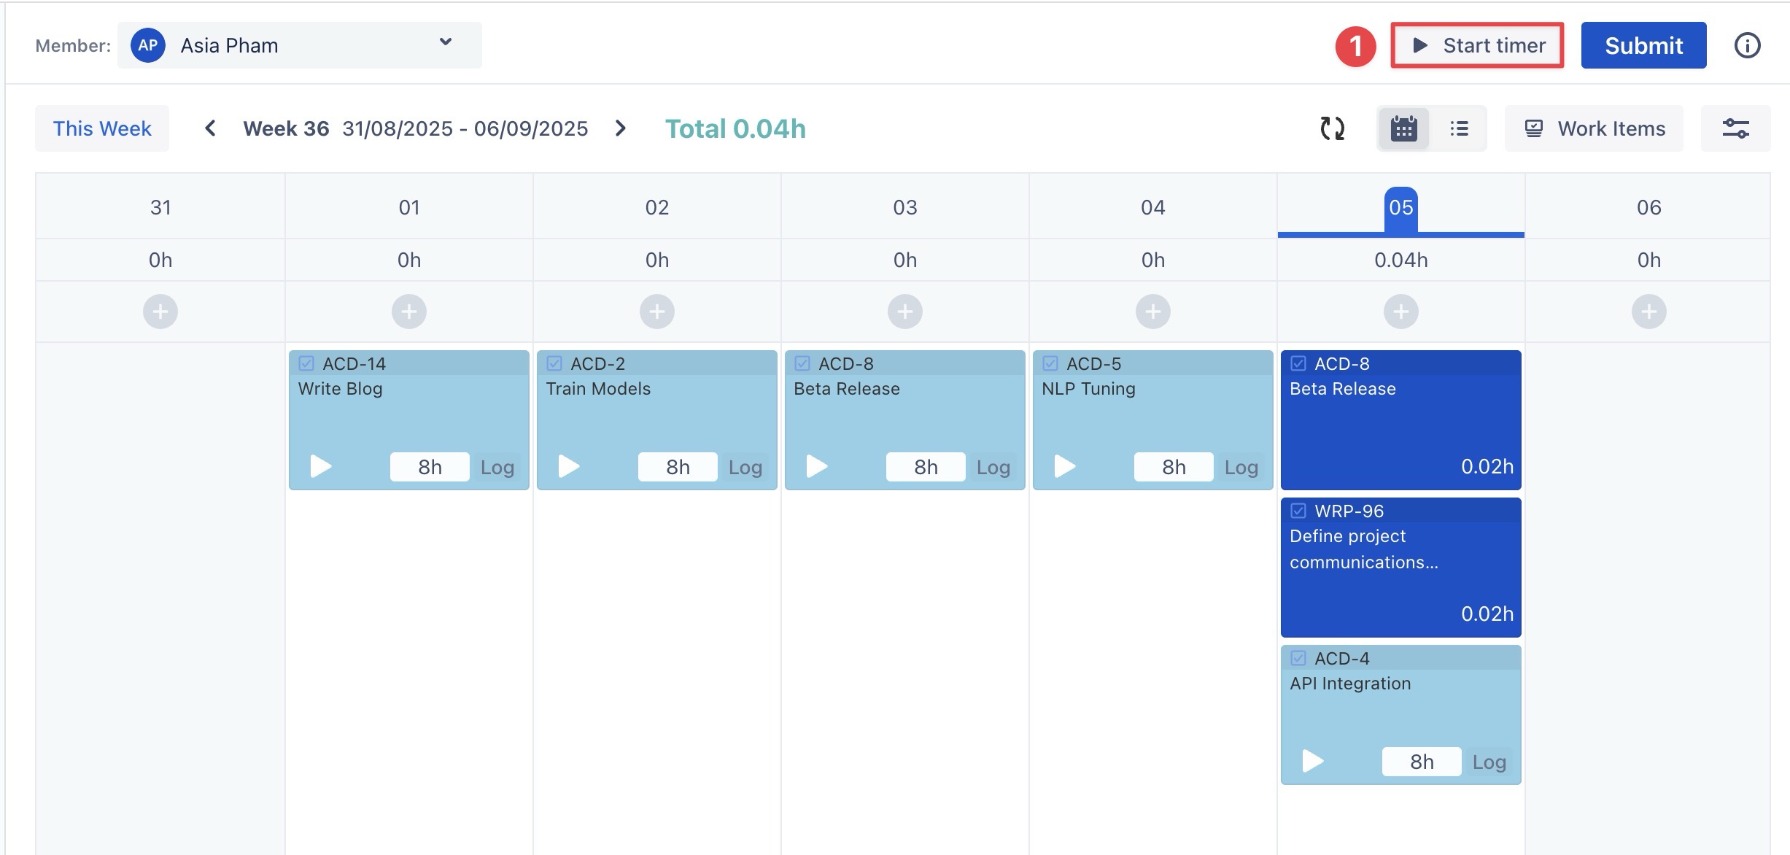Click the refresh sync icon

(1332, 128)
